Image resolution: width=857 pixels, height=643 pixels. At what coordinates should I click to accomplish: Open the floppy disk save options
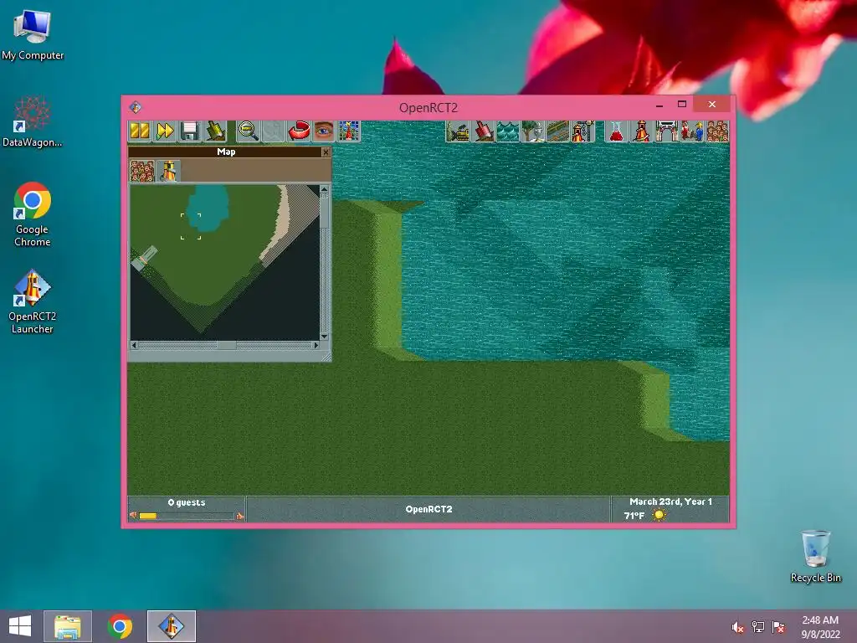[x=190, y=131]
